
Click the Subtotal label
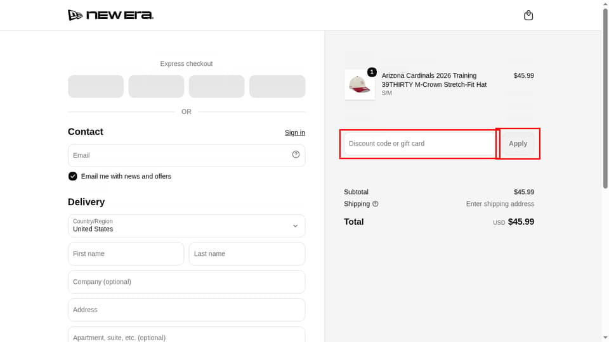tap(356, 192)
